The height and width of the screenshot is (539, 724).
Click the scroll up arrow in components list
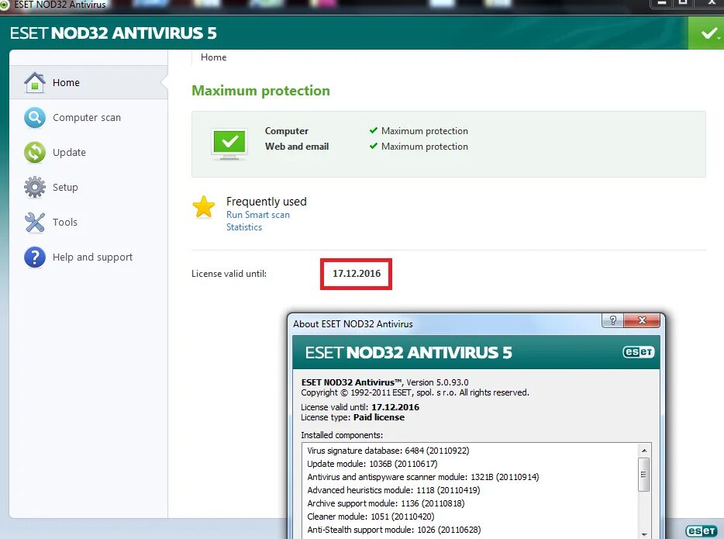pyautogui.click(x=644, y=451)
